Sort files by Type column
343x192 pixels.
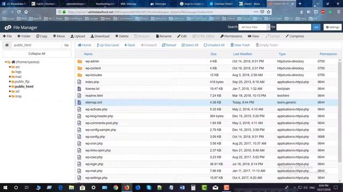point(282,54)
